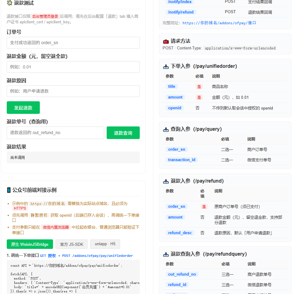Click the 商户退款单号 description cell
Viewport: 293px width, 294px height.
tap(260, 274)
